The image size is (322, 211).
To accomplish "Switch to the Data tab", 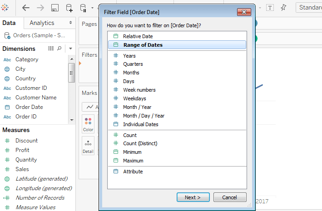I will pyautogui.click(x=9, y=23).
